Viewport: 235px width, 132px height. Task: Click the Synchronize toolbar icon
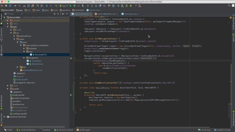[x=10, y=6]
